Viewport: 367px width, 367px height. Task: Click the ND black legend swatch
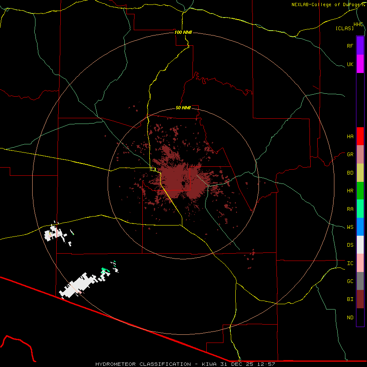(360, 317)
